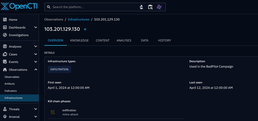Click Last seen date April 12, 2024
Viewport: 258px width, 121px height.
211,88
